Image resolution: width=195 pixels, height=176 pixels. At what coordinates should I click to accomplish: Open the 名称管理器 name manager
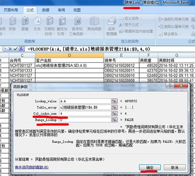point(111,26)
